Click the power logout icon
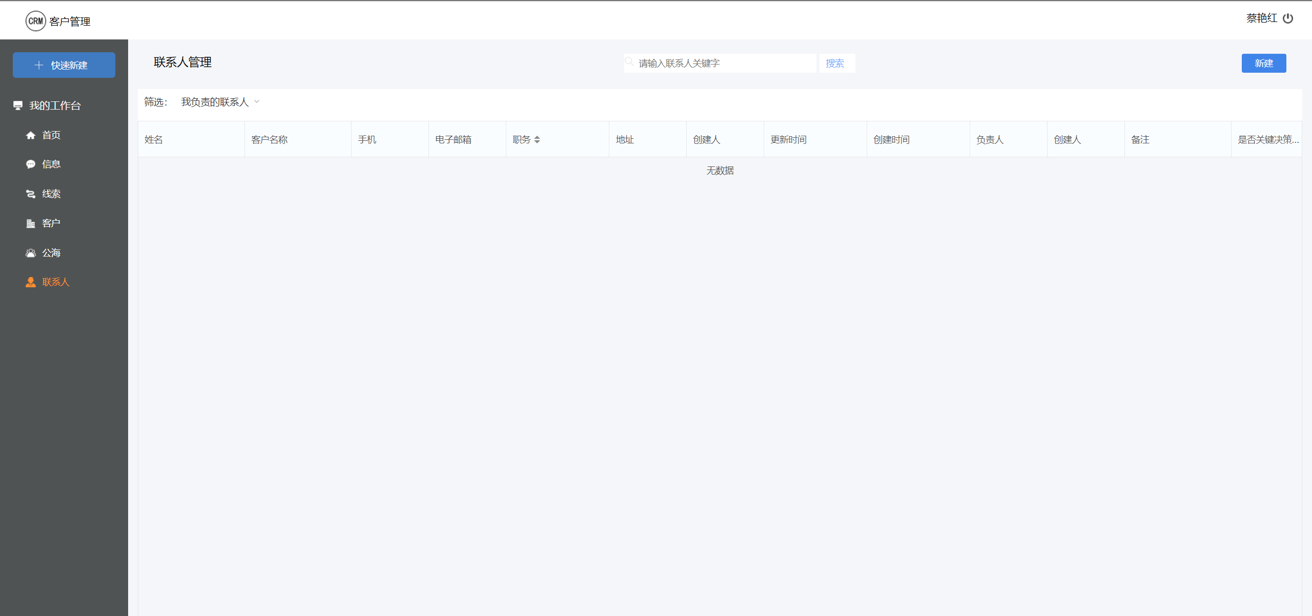This screenshot has height=616, width=1312. pyautogui.click(x=1288, y=18)
